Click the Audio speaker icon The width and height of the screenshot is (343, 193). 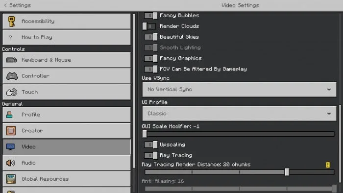click(x=11, y=163)
